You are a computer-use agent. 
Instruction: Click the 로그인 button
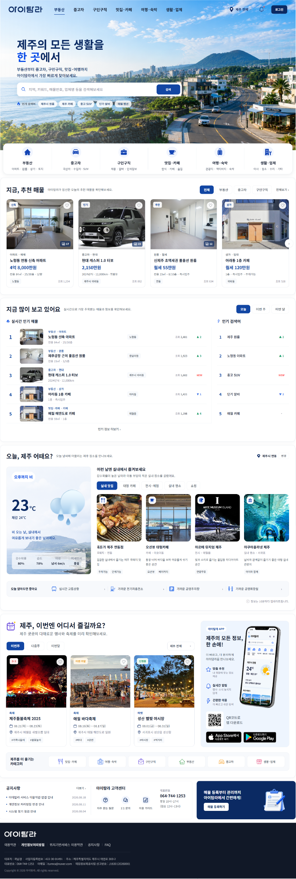279,10
